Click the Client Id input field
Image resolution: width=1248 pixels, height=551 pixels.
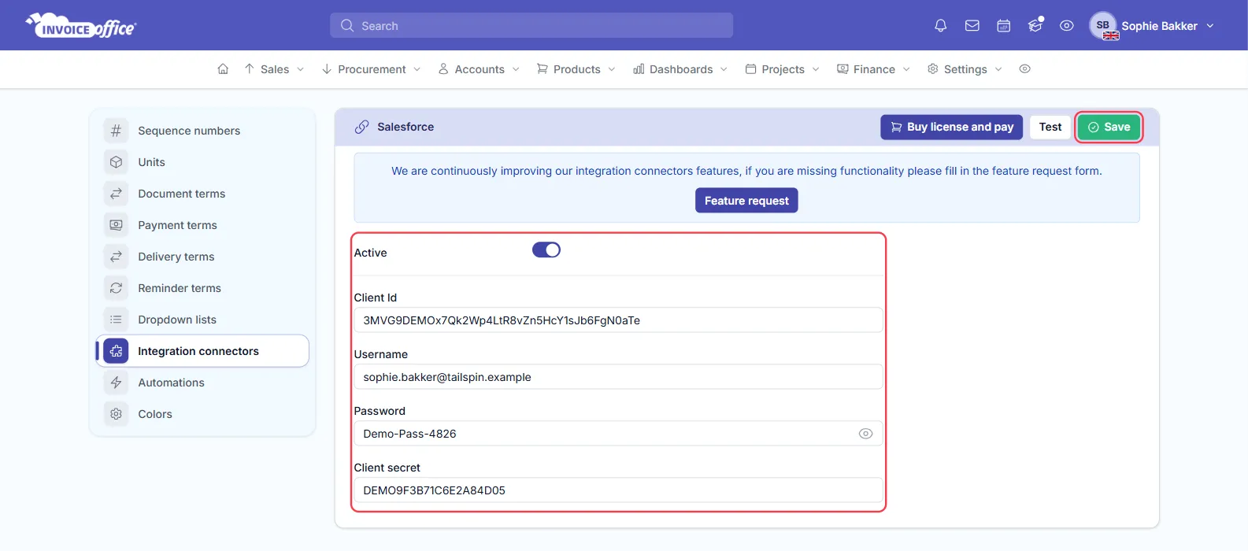(618, 320)
